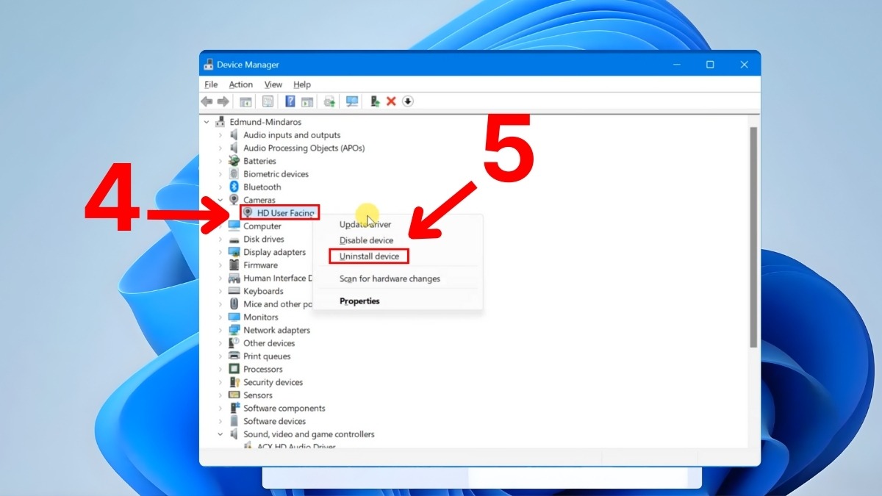Collapse the Sound, video and game controllers node

220,434
